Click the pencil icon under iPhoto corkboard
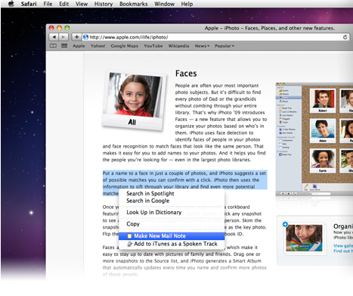 [x=306, y=187]
